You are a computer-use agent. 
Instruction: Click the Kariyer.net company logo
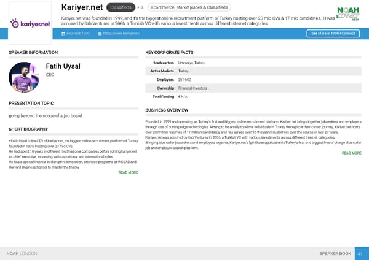(x=30, y=24)
